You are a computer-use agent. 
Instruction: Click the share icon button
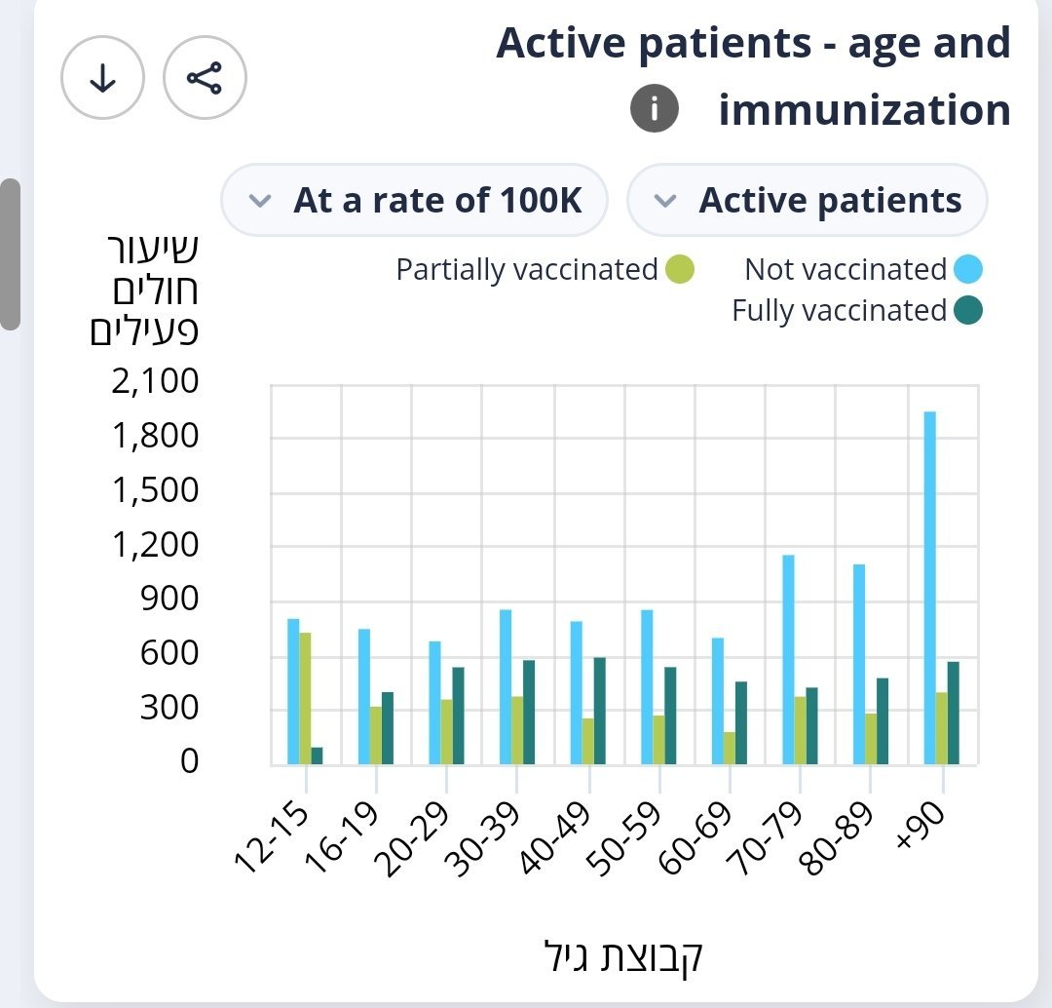[x=205, y=79]
